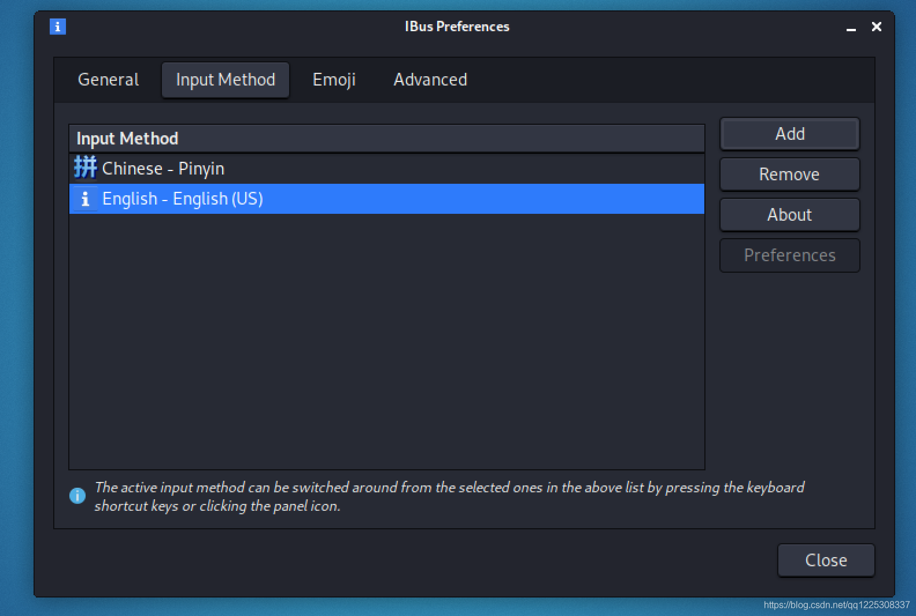Go to the Emoji tab
The width and height of the screenshot is (916, 616).
coord(334,80)
